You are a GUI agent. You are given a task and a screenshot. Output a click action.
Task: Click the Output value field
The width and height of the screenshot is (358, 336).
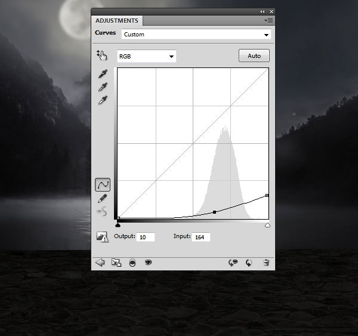pos(146,237)
